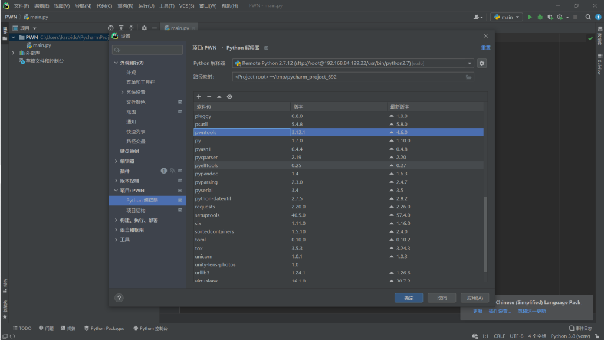
Task: Hide the Project panel with minus icon
Action: pos(154,28)
